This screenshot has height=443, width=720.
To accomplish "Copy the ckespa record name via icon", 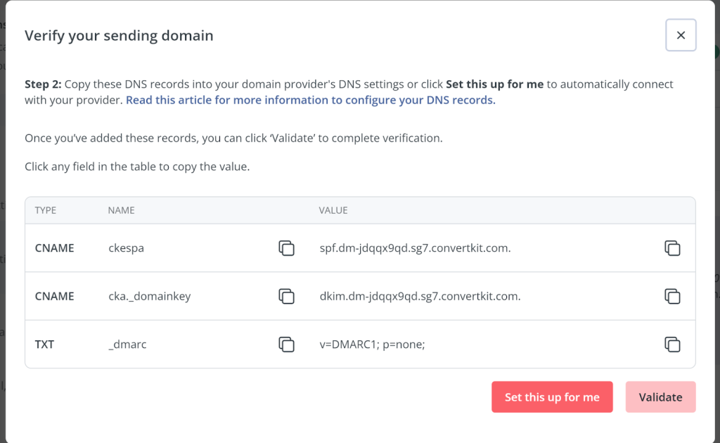I will tap(286, 248).
